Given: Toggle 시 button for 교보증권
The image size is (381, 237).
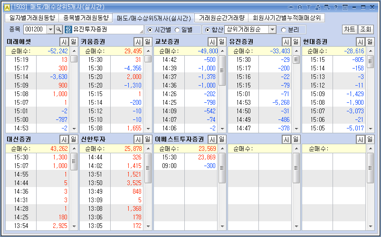Looking at the screenshot, I should pyautogui.click(x=212, y=42).
